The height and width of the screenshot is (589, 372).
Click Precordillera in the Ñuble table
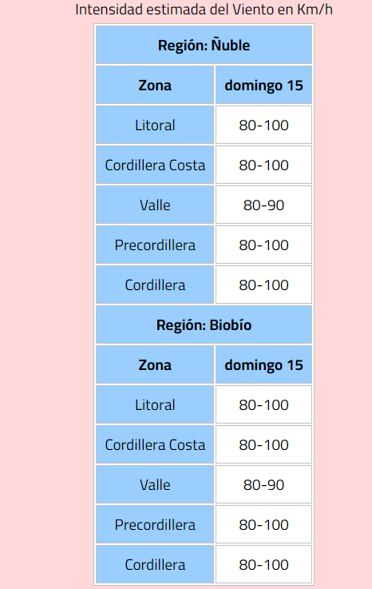[155, 245]
